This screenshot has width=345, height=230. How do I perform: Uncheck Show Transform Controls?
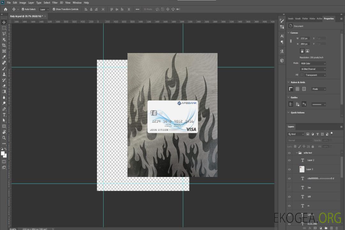click(x=54, y=9)
